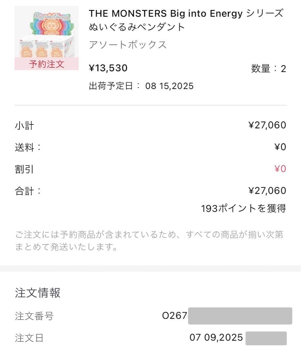This screenshot has height=352, width=301.
Task: Select the ¥27,060 subtotal amount
Action: 267,125
